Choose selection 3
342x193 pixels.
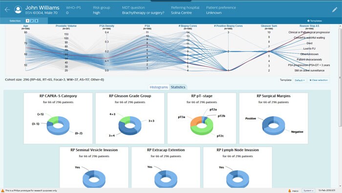click(x=36, y=21)
